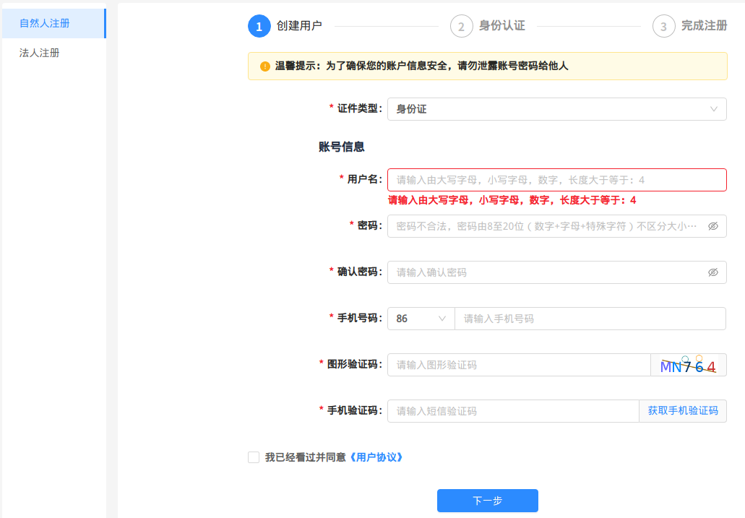Image resolution: width=745 pixels, height=518 pixels.
Task: Click into the 请输入手机号码 field
Action: click(589, 319)
